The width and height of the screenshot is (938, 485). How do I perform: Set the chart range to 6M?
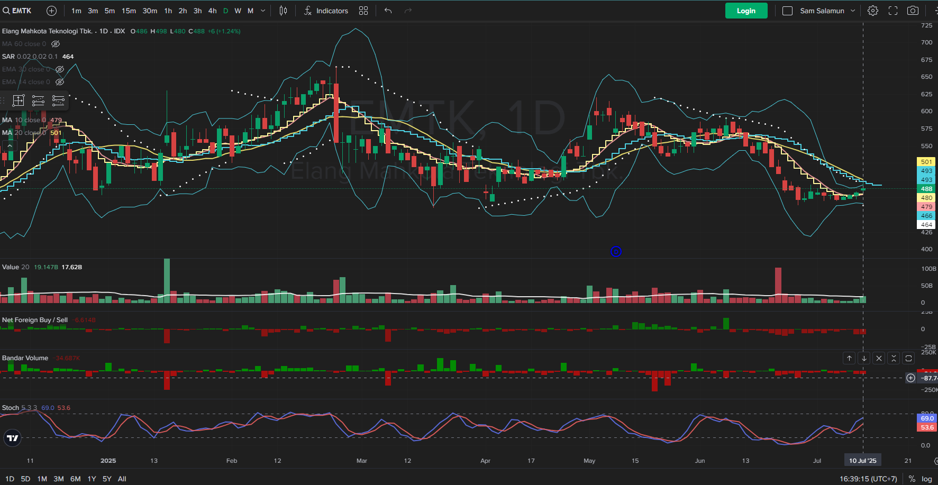[76, 479]
